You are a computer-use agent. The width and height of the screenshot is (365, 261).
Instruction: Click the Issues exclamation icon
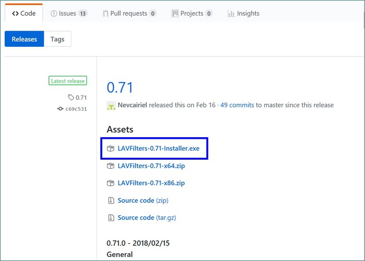pos(54,14)
